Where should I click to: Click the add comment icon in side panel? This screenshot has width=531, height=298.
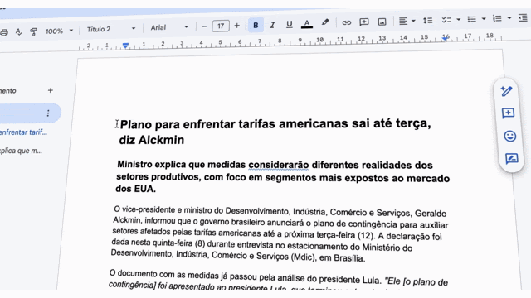508,113
